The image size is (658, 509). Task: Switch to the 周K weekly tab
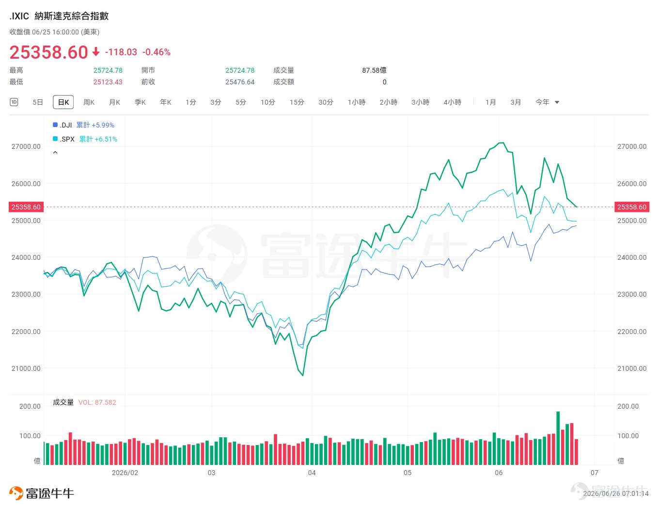click(89, 102)
